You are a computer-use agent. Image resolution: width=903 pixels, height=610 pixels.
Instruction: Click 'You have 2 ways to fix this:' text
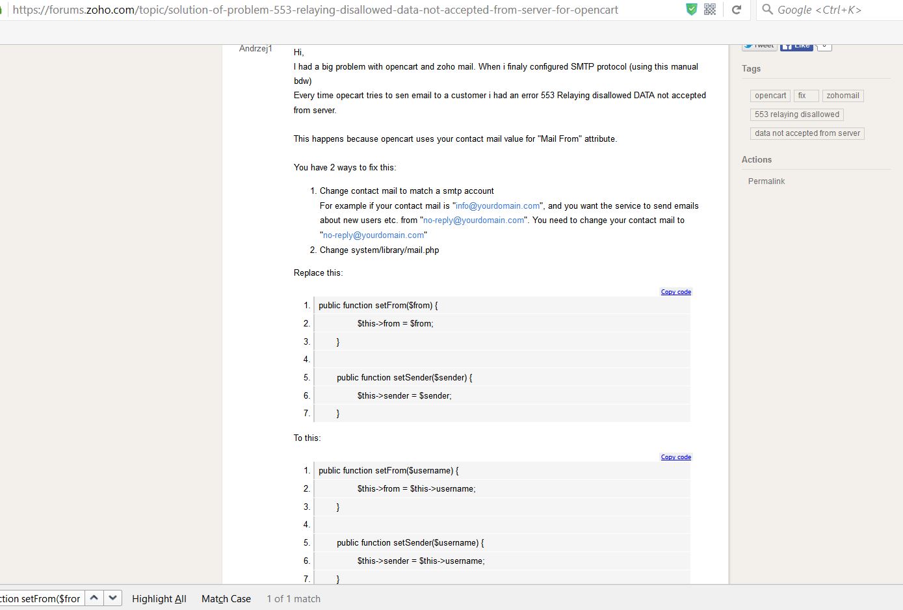click(345, 168)
